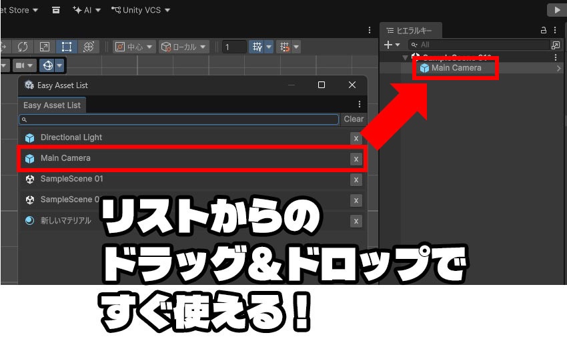Open the scene camera settings dropdown
This screenshot has height=345, width=567.
[24, 65]
